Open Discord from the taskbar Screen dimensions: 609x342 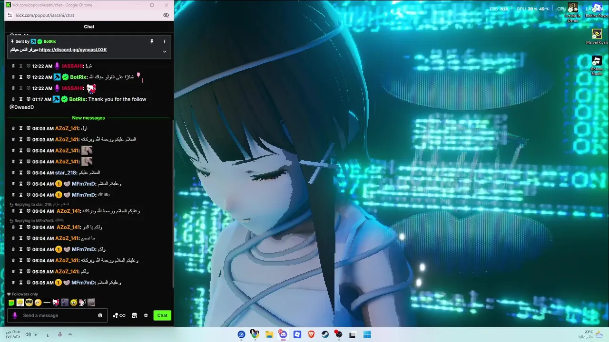click(x=283, y=334)
